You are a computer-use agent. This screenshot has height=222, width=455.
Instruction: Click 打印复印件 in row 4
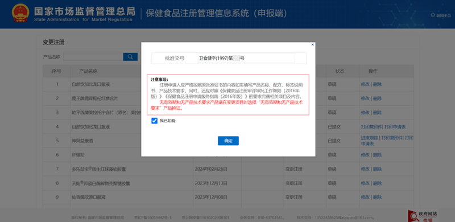click(372, 127)
